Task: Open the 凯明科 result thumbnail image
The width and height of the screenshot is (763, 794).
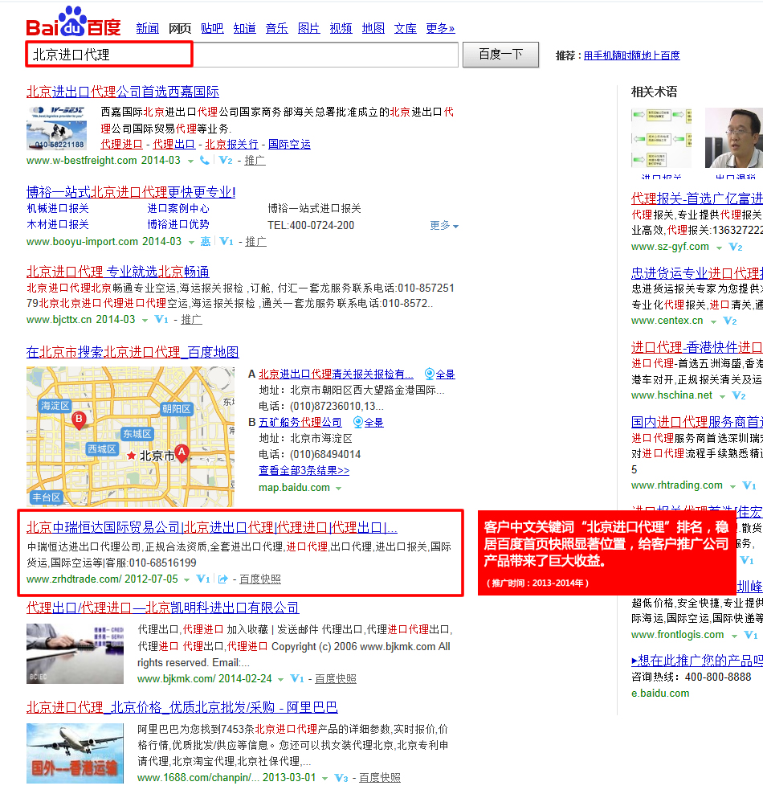Action: (75, 653)
